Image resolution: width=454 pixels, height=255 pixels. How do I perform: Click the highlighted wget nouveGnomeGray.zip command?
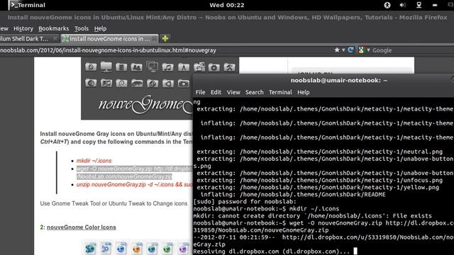click(x=134, y=173)
